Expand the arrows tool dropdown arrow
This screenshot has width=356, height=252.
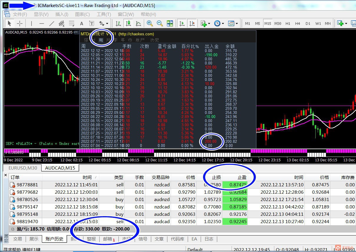107,24
